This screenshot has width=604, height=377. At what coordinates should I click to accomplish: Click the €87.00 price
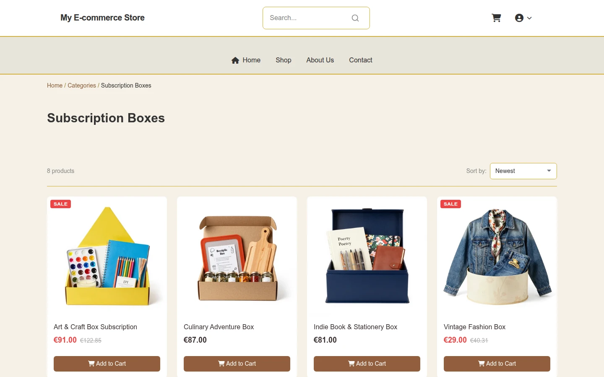195,340
